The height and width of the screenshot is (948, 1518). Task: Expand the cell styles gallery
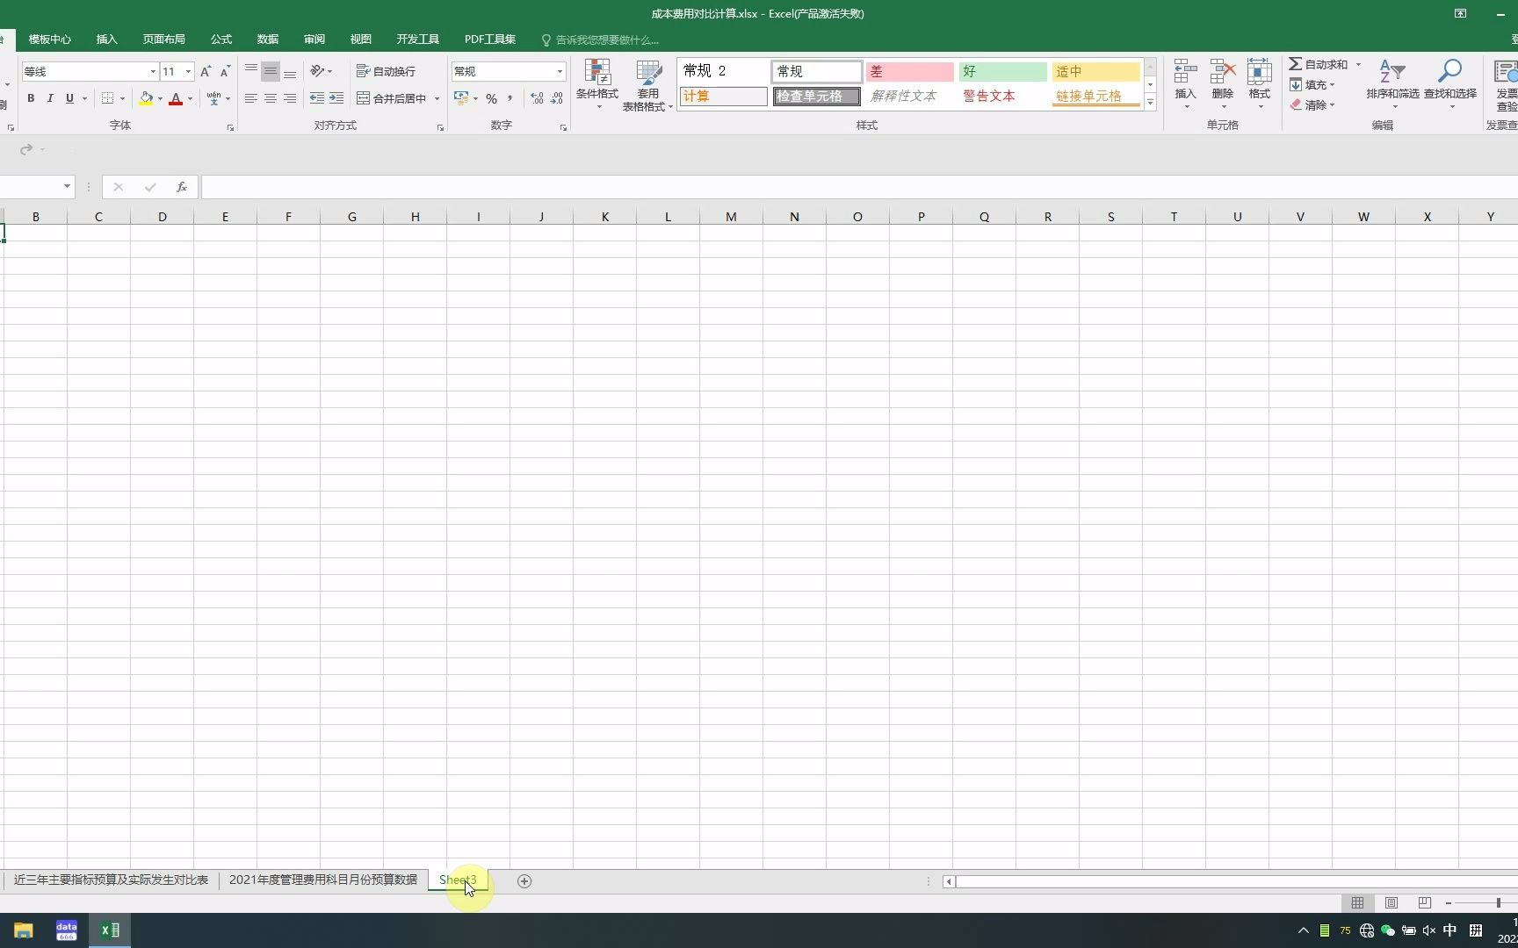click(x=1150, y=103)
